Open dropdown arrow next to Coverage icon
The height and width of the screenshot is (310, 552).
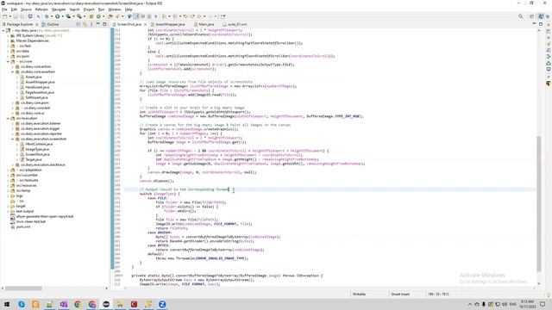tap(73, 16)
